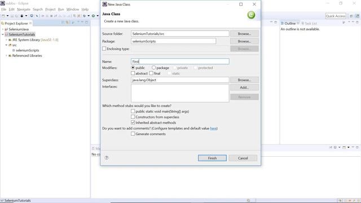Maximize the editor area
Image resolution: width=361 pixels, height=203 pixels.
click(x=276, y=22)
